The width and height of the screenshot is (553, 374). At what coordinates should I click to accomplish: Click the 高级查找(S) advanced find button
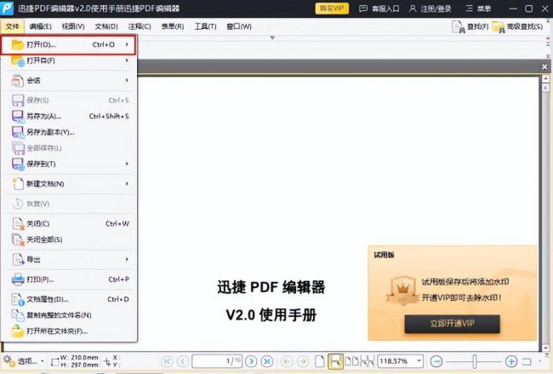[517, 26]
